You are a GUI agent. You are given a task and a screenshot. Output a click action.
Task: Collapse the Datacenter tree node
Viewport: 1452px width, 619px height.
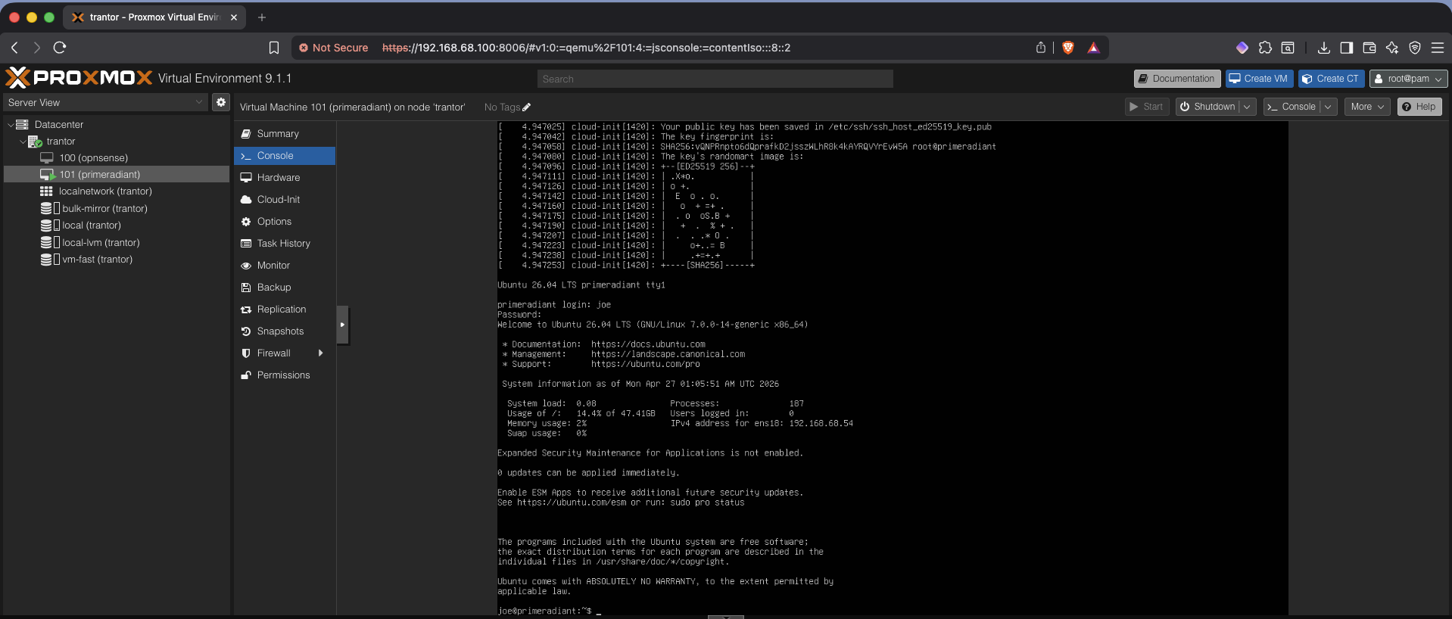coord(11,125)
